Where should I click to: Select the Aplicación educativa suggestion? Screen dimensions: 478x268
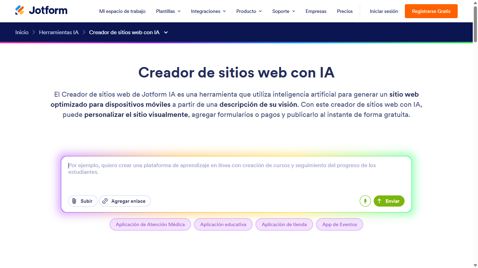point(223,224)
